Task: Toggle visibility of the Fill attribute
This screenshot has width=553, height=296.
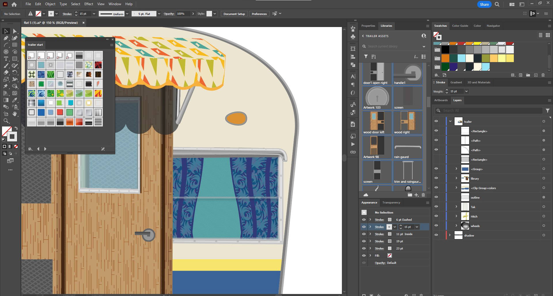Action: pyautogui.click(x=364, y=255)
